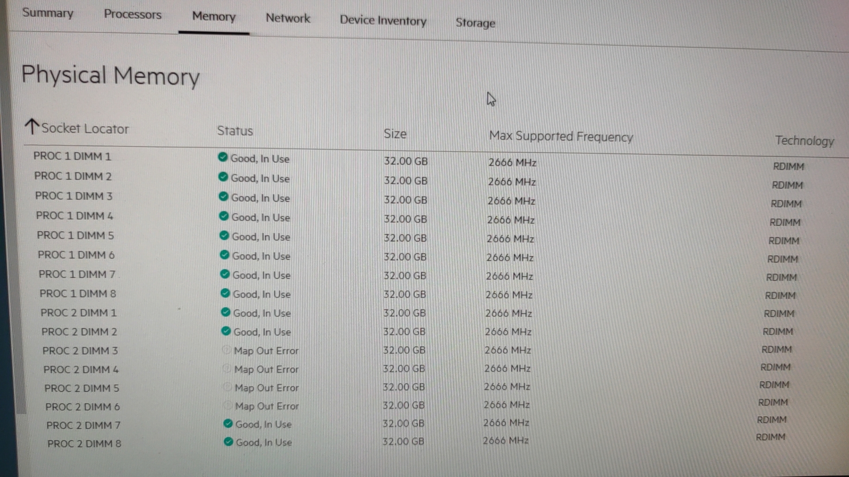Click green status icon for PROC 1 DIMM 1
This screenshot has width=849, height=477.
click(x=223, y=157)
